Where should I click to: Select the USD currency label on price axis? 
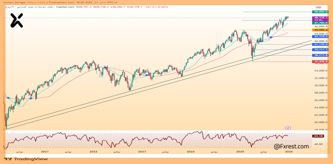[318, 7]
